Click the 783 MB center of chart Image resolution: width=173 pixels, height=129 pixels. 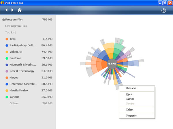click(112, 63)
